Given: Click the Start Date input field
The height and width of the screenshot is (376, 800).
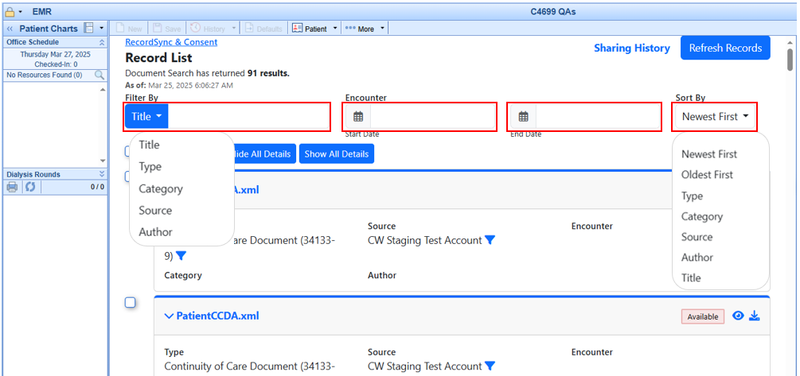Looking at the screenshot, I should 433,117.
